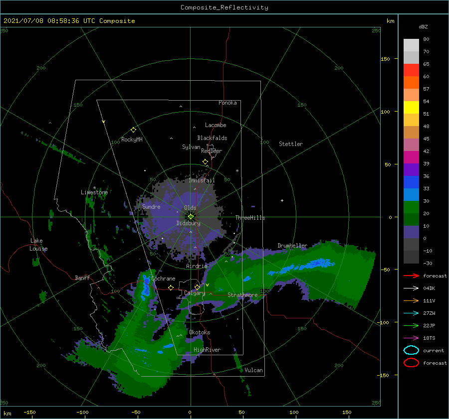The image size is (449, 419).
Task: Click the red forecast ellipse legend icon
Action: (x=411, y=363)
